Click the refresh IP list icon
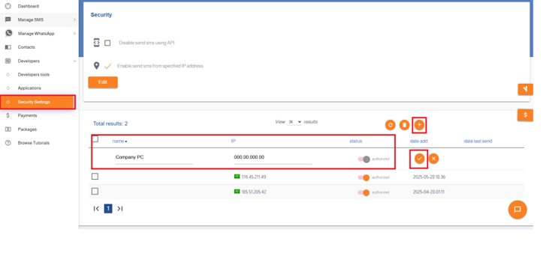 point(390,125)
